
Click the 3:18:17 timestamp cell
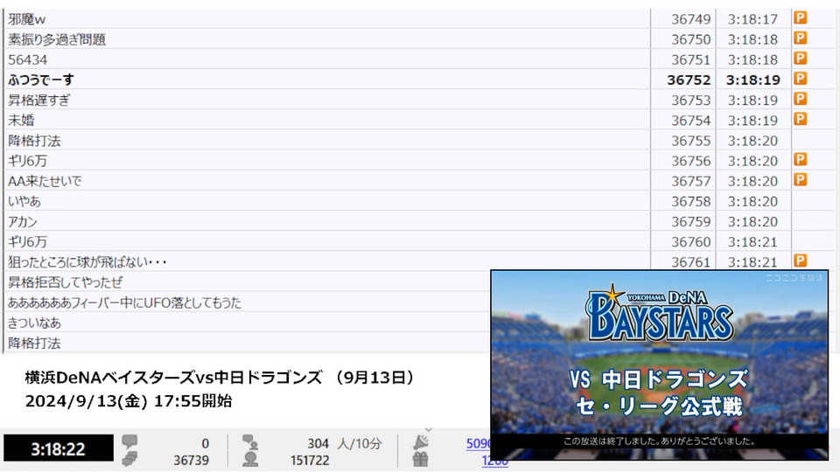tap(752, 19)
